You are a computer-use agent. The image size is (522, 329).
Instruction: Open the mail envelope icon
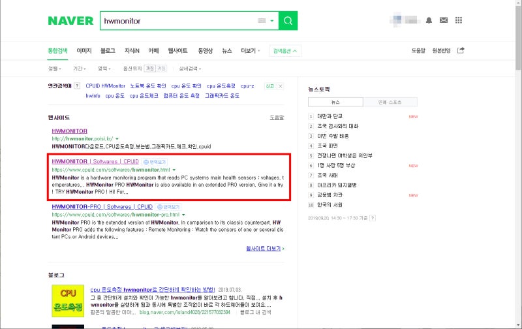444,20
